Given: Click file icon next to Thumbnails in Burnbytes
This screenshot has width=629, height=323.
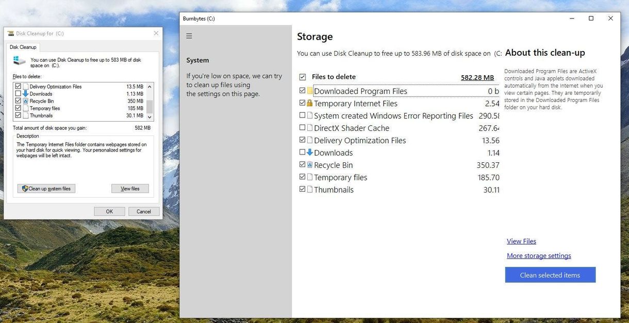Looking at the screenshot, I should (x=310, y=190).
